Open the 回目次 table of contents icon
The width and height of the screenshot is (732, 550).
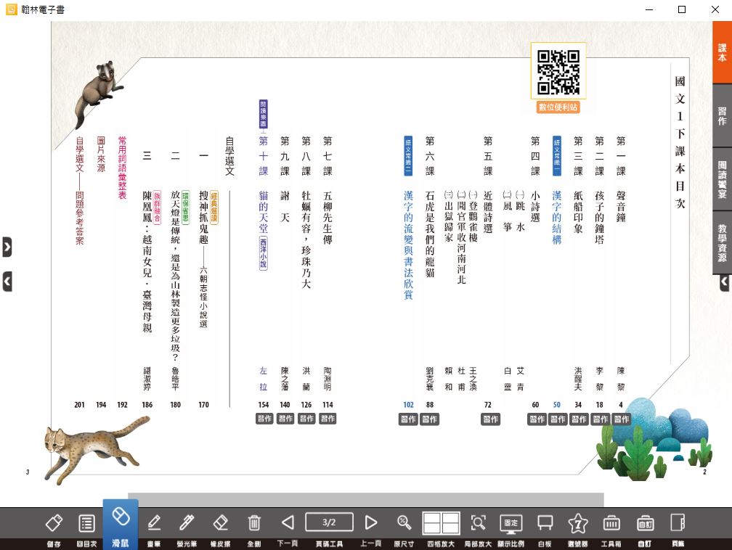[x=86, y=523]
